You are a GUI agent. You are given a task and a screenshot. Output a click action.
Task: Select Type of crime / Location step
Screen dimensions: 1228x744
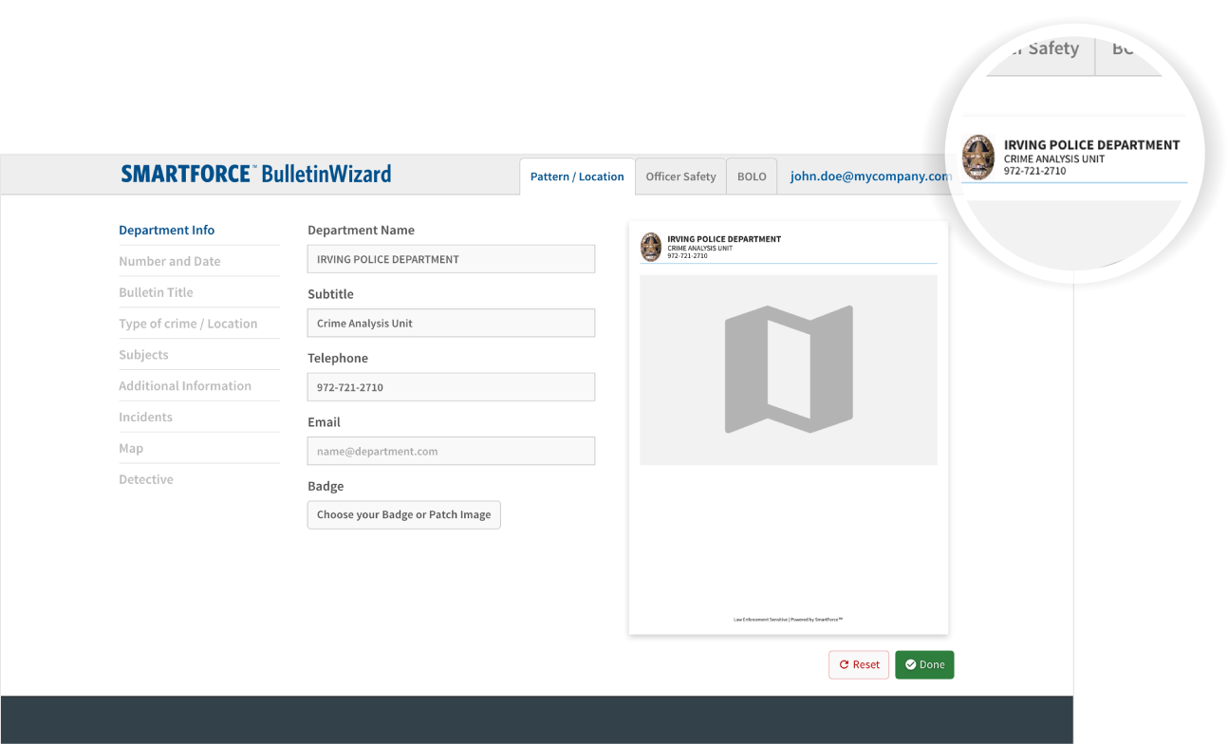188,324
